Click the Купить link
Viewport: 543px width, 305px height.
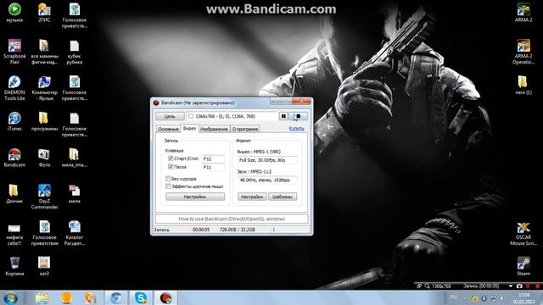(x=296, y=129)
